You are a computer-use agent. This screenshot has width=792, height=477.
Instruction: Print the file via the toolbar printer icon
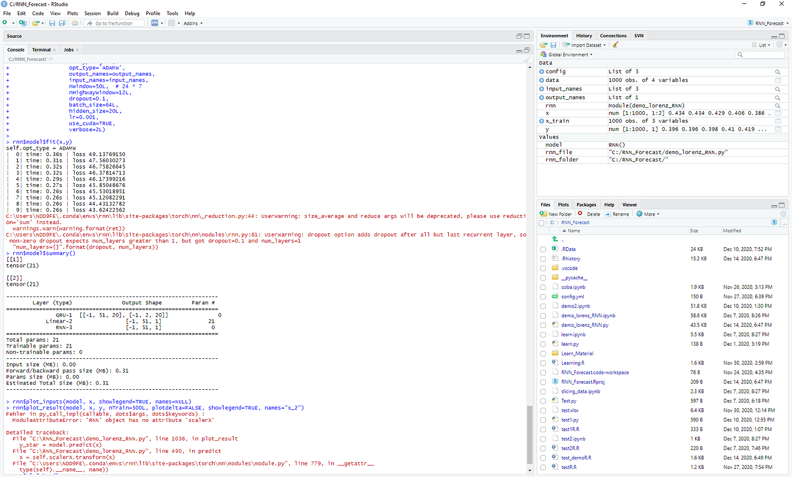coord(75,23)
